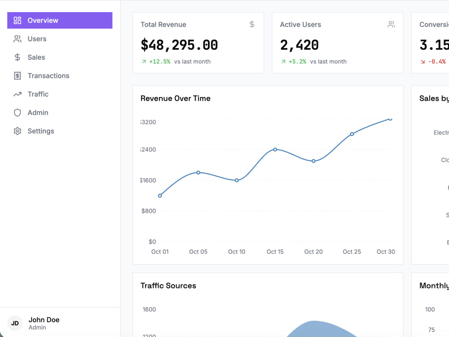This screenshot has width=449, height=337.
Task: Navigate to Transactions
Action: [60, 75]
